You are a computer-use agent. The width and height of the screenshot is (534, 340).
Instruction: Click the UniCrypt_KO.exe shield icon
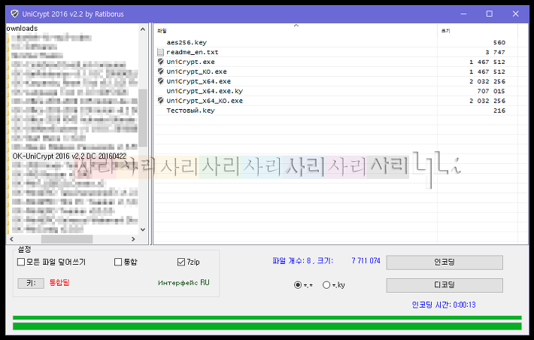(161, 71)
